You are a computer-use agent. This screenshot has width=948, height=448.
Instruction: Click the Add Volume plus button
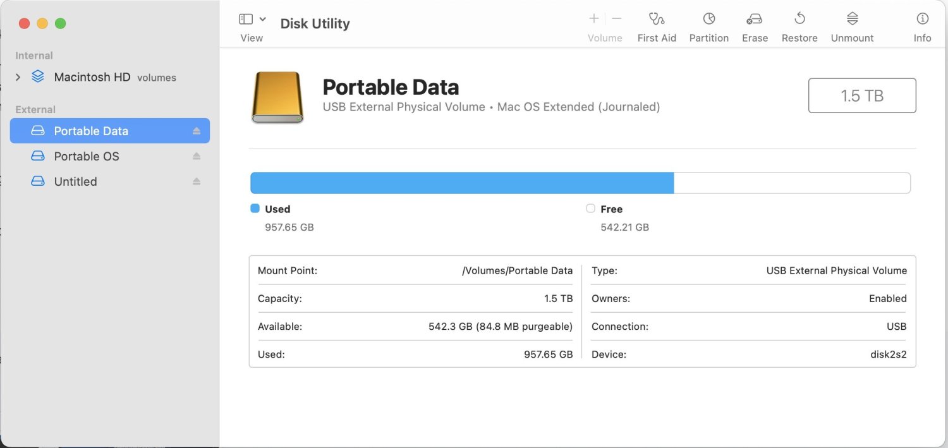593,18
